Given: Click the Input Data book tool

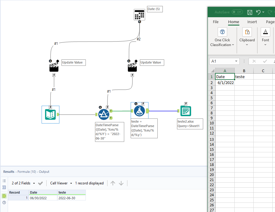Looking at the screenshot, I should [x=50, y=114].
